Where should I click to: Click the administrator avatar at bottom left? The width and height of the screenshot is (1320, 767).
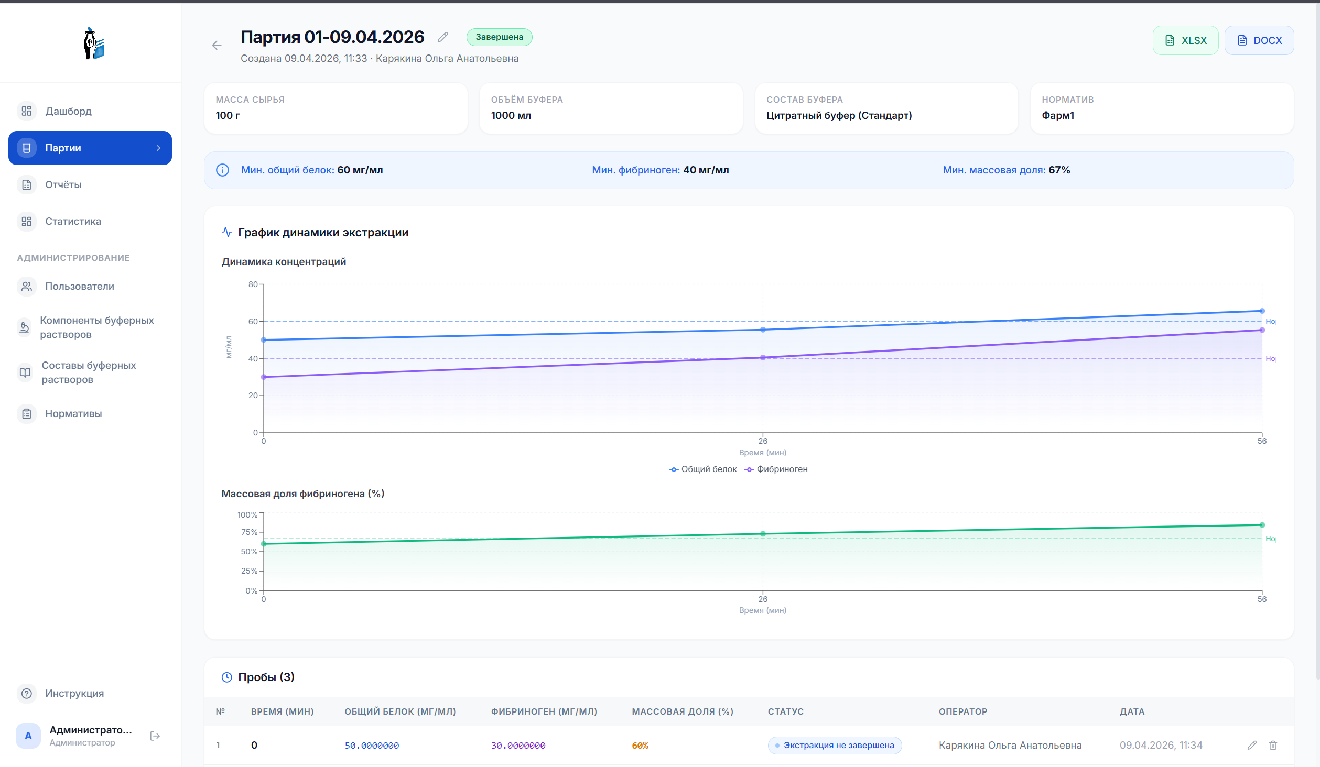point(28,736)
